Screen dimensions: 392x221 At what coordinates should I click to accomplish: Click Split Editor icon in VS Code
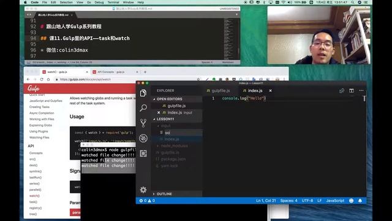(x=351, y=90)
